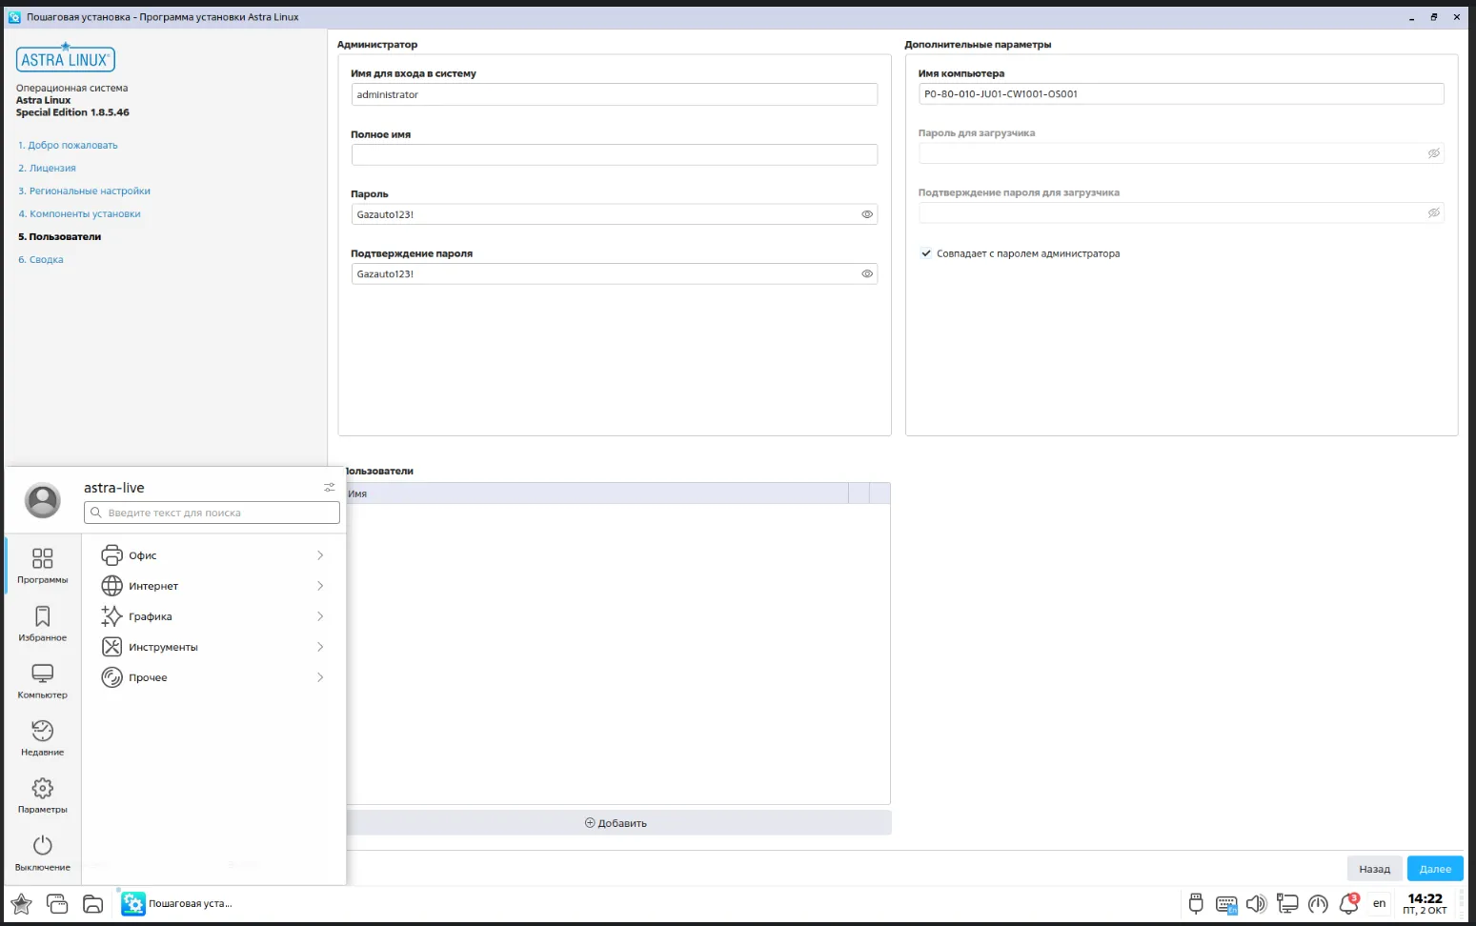This screenshot has height=926, width=1476.
Task: Open the Офис category icon
Action: click(x=111, y=555)
